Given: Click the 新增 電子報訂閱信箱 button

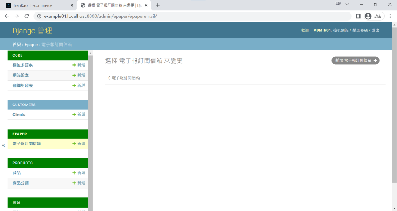Looking at the screenshot, I should click(355, 60).
